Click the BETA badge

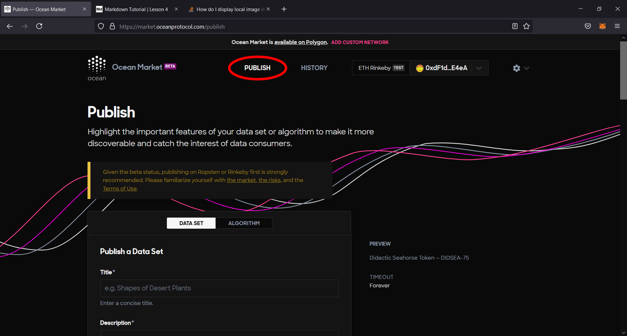tap(170, 66)
